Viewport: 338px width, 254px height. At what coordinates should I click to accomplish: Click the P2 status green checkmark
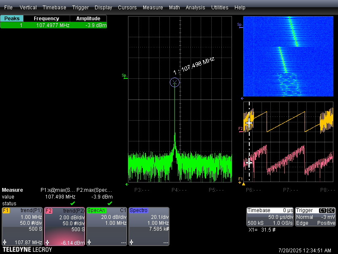tap(110, 203)
